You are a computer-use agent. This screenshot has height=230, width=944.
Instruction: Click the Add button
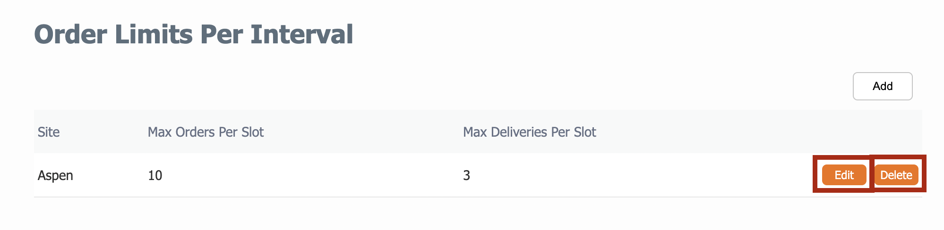click(883, 86)
